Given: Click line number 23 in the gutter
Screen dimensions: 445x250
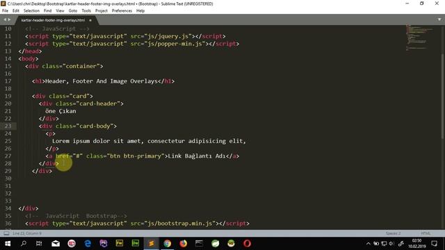Looking at the screenshot, I should pos(8,126).
